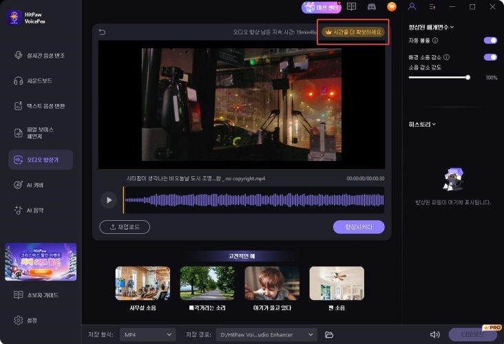Click the 오디오 향상기 waveform icon
Image resolution: width=504 pixels, height=344 pixels.
click(18, 160)
